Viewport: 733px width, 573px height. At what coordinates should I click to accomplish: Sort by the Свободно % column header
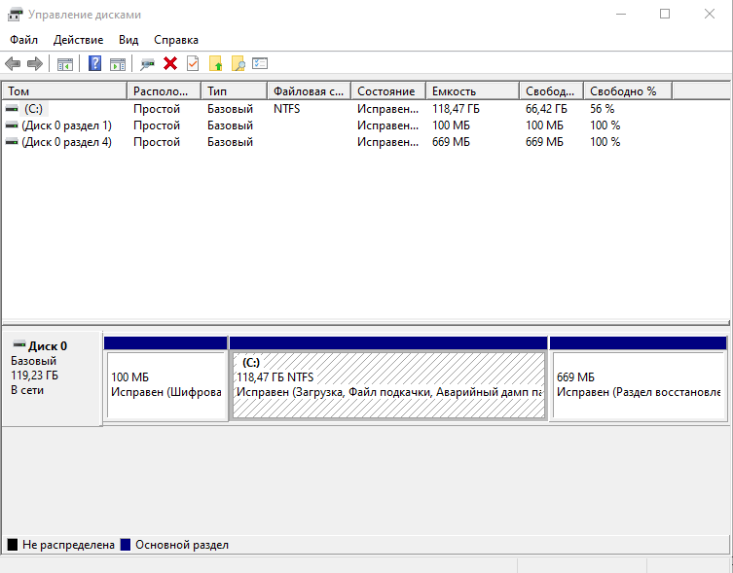tap(628, 91)
